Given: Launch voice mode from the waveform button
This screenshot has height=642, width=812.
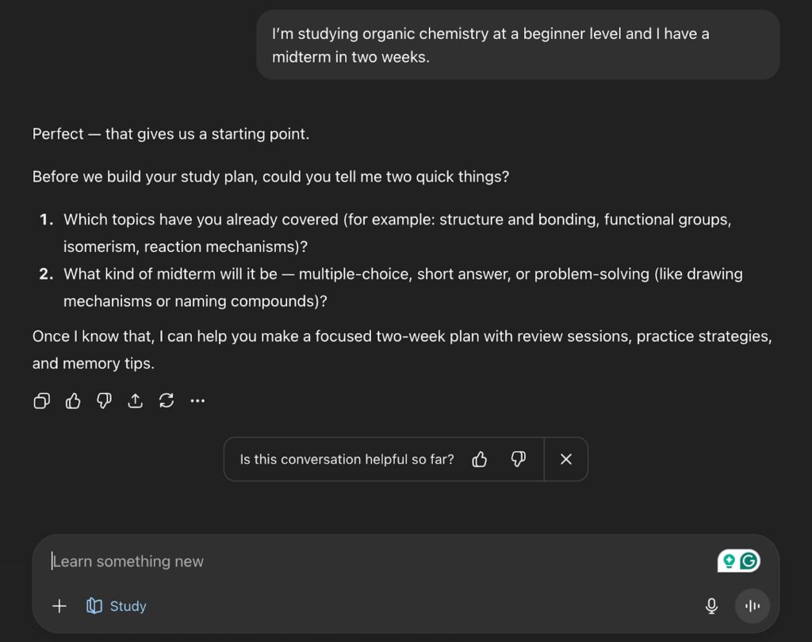Looking at the screenshot, I should point(753,606).
